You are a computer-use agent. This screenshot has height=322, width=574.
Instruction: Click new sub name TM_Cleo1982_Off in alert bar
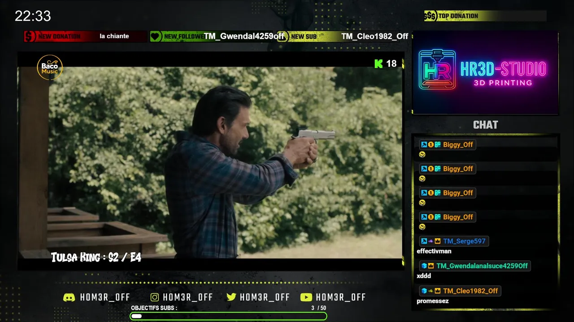374,36
